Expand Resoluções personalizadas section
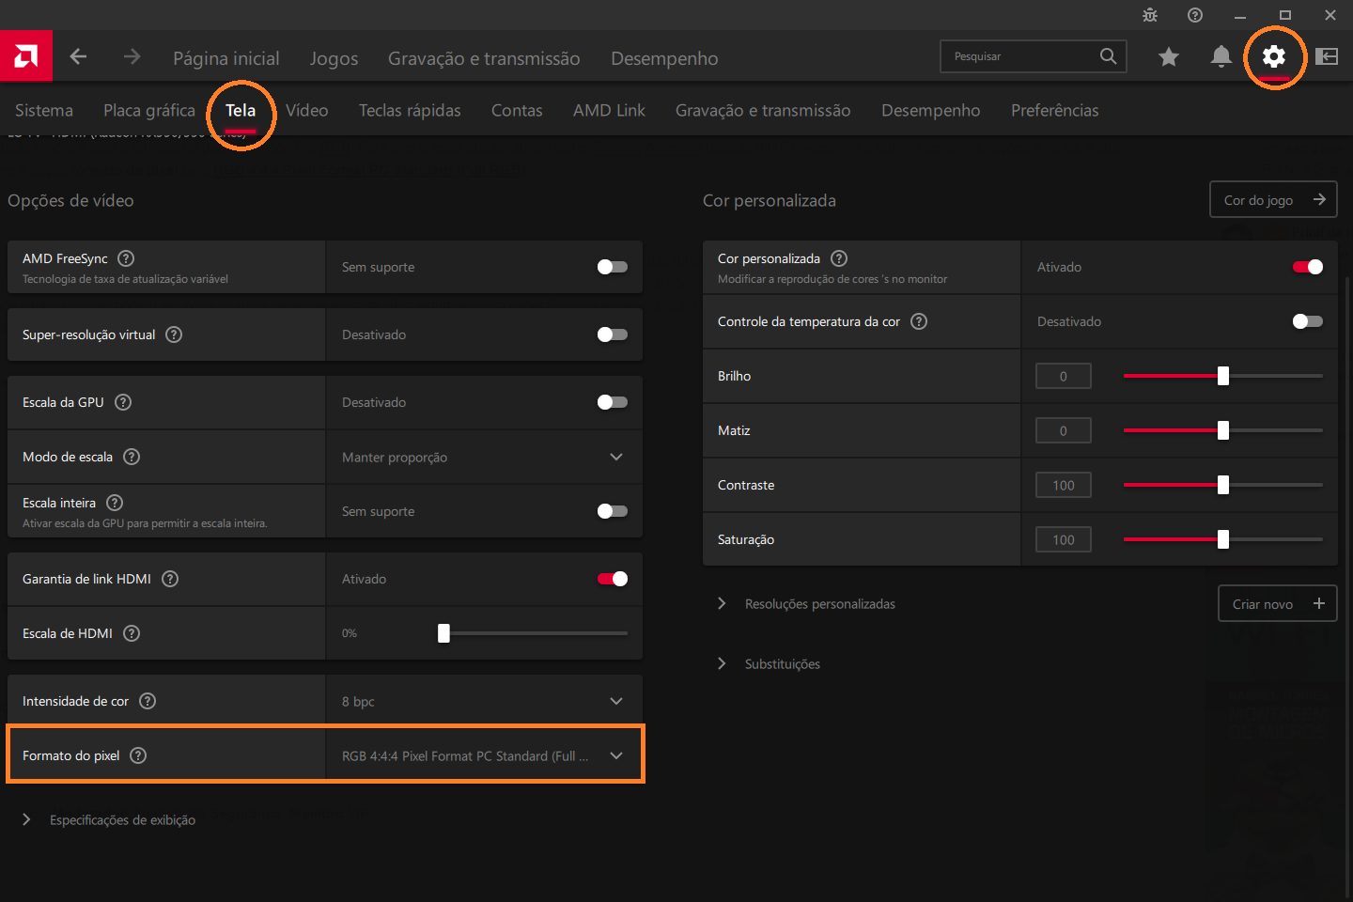The width and height of the screenshot is (1353, 902). coord(806,604)
